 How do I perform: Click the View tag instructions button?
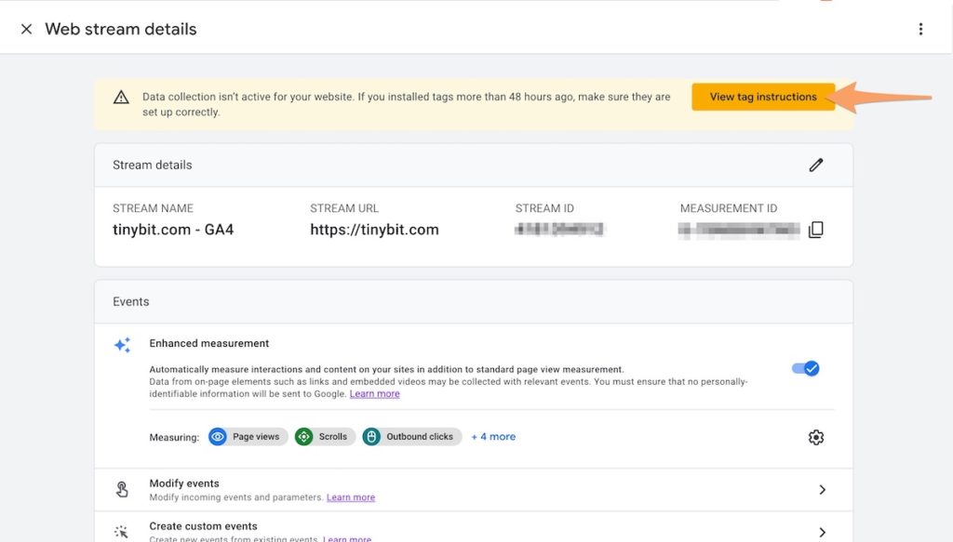[x=762, y=97]
